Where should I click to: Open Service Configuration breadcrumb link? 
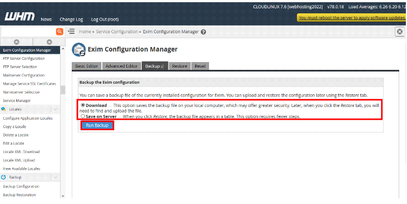[117, 32]
